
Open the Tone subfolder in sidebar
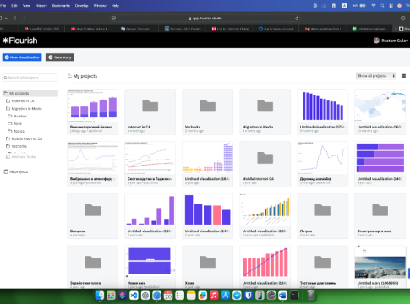point(14,123)
